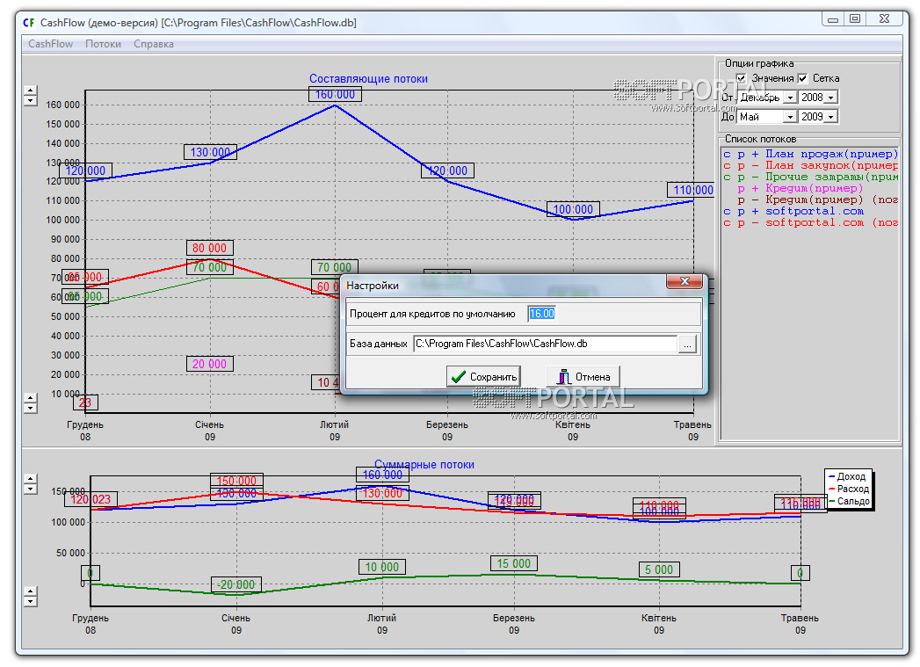Image resolution: width=920 pixels, height=667 pixels.
Task: Expand the Декабрь start month dropdown
Action: (x=789, y=98)
